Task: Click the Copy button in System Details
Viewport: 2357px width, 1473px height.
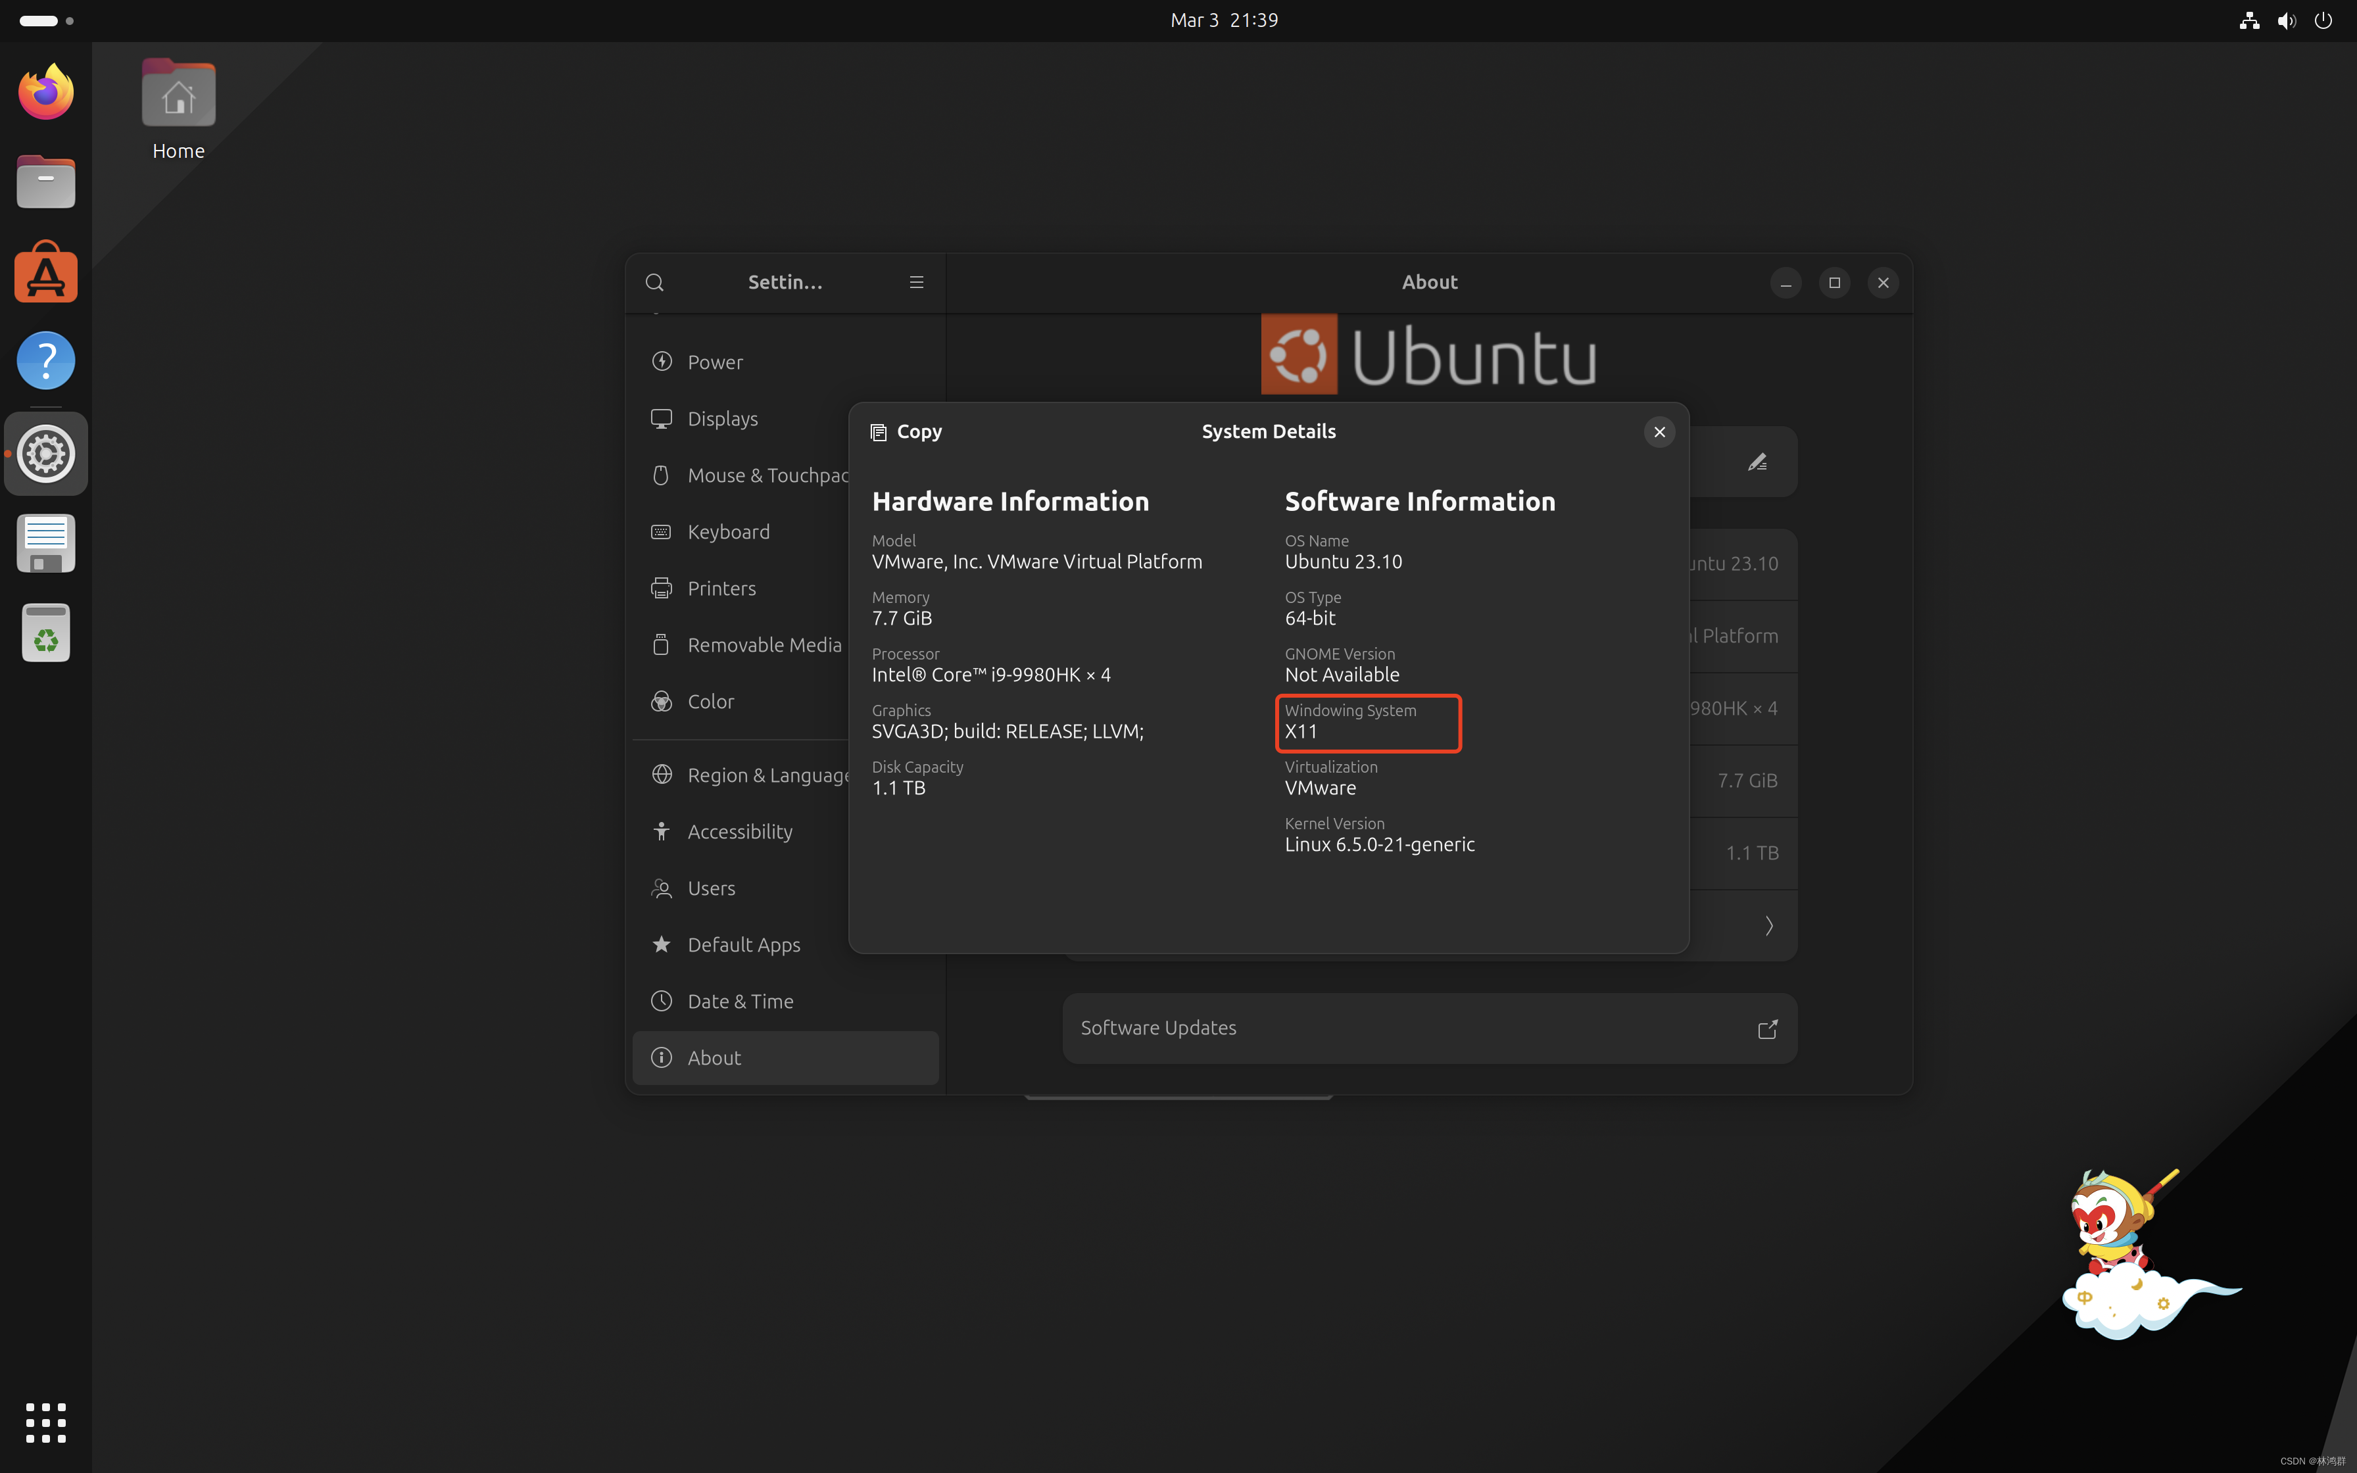Action: pyautogui.click(x=906, y=431)
